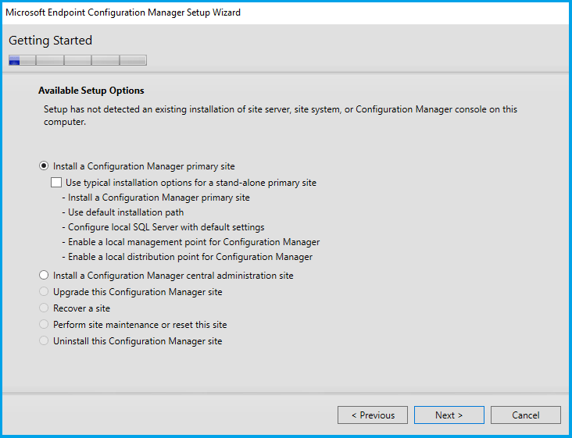Click the Available Setup Options heading
572x438 pixels.
91,91
